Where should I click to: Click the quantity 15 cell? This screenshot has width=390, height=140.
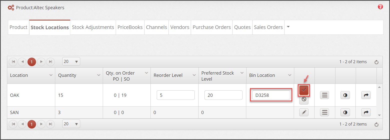[x=79, y=95]
